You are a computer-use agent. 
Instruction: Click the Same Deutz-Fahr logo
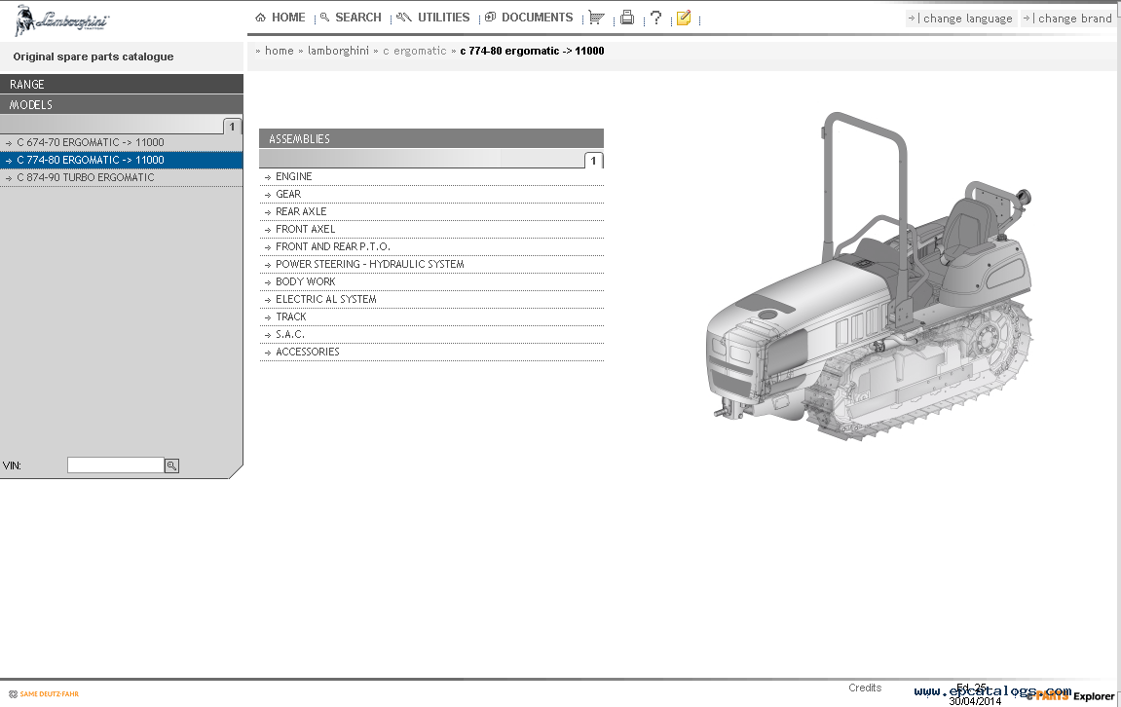point(44,694)
